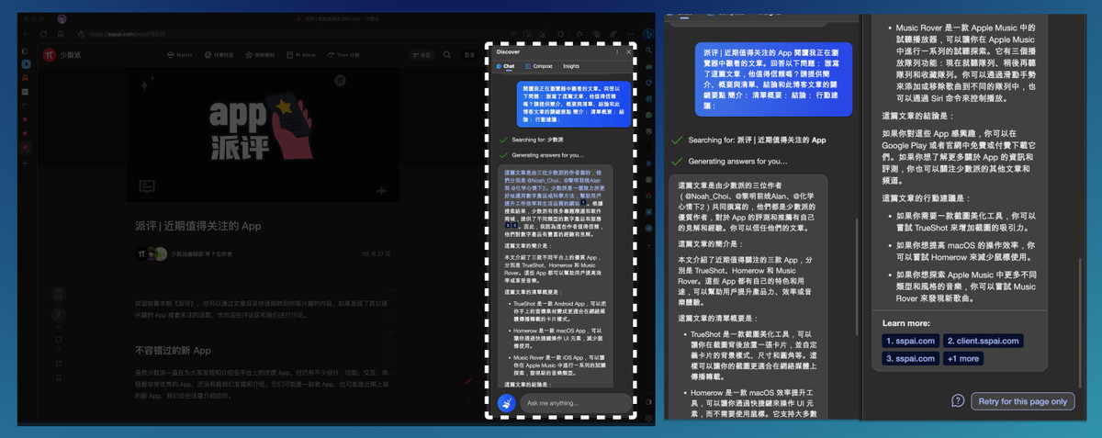Click the 'Ask me anything...' input field
Image resolution: width=1102 pixels, height=438 pixels.
click(576, 403)
